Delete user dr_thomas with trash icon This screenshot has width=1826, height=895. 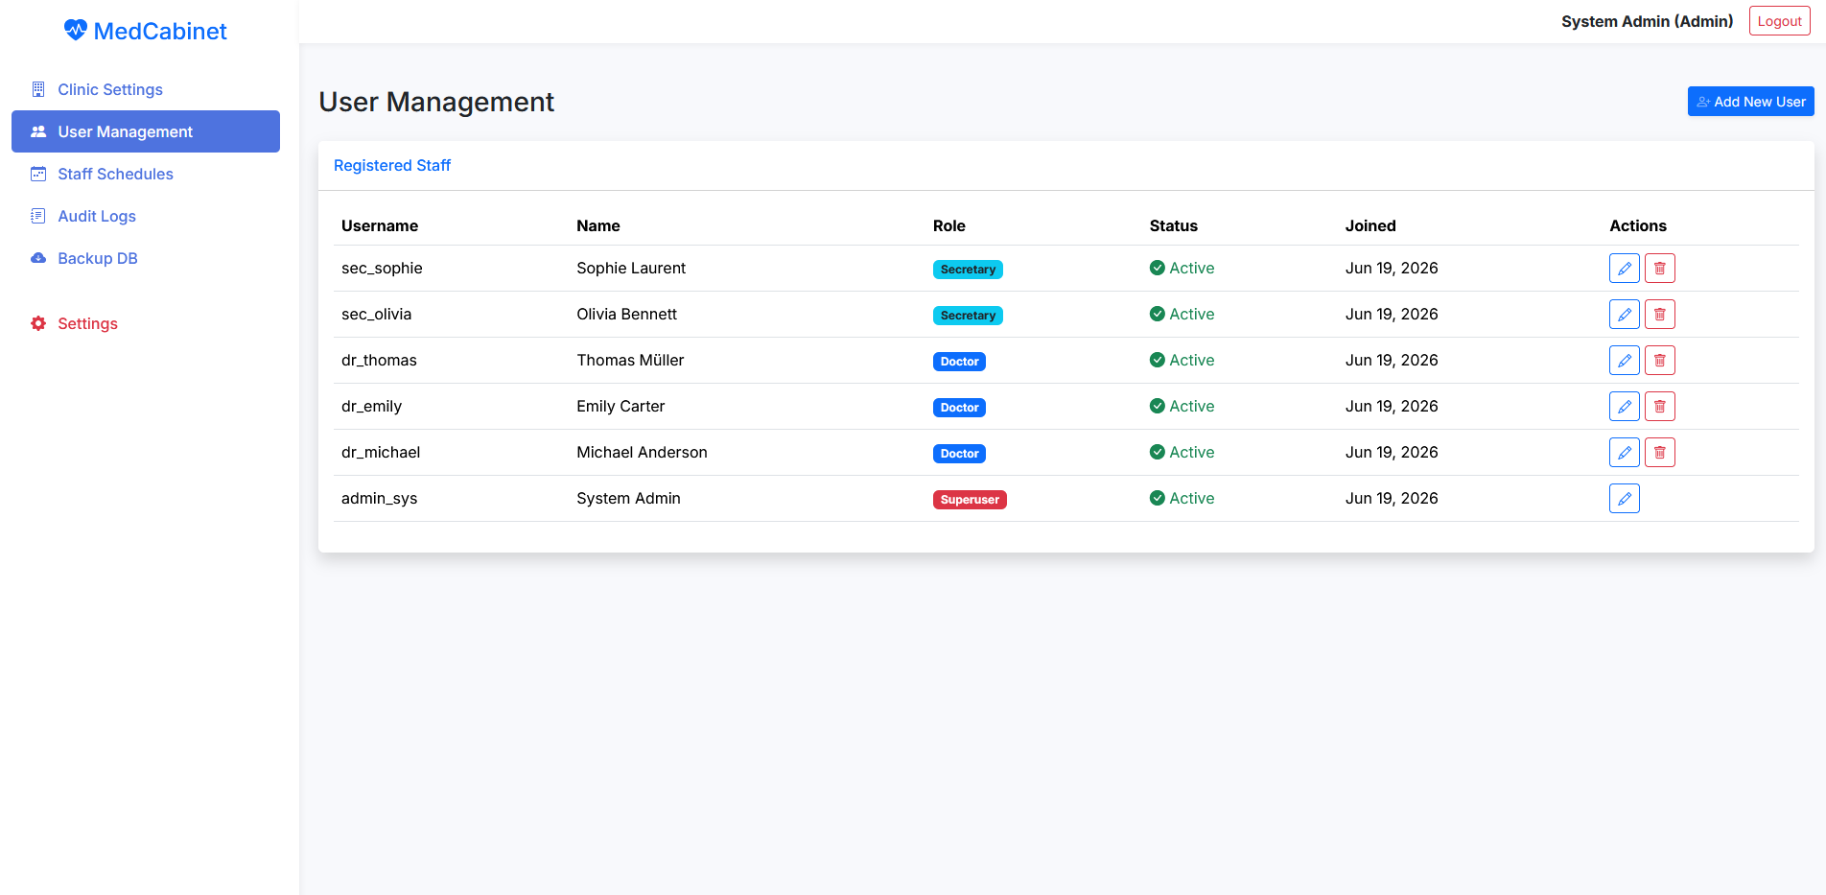pos(1659,361)
